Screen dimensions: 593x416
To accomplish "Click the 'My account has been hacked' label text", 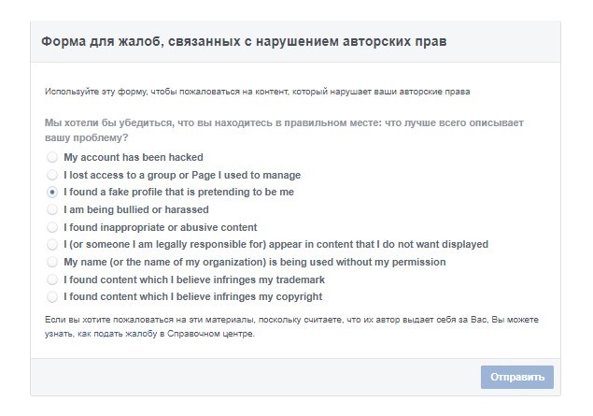I will [134, 157].
